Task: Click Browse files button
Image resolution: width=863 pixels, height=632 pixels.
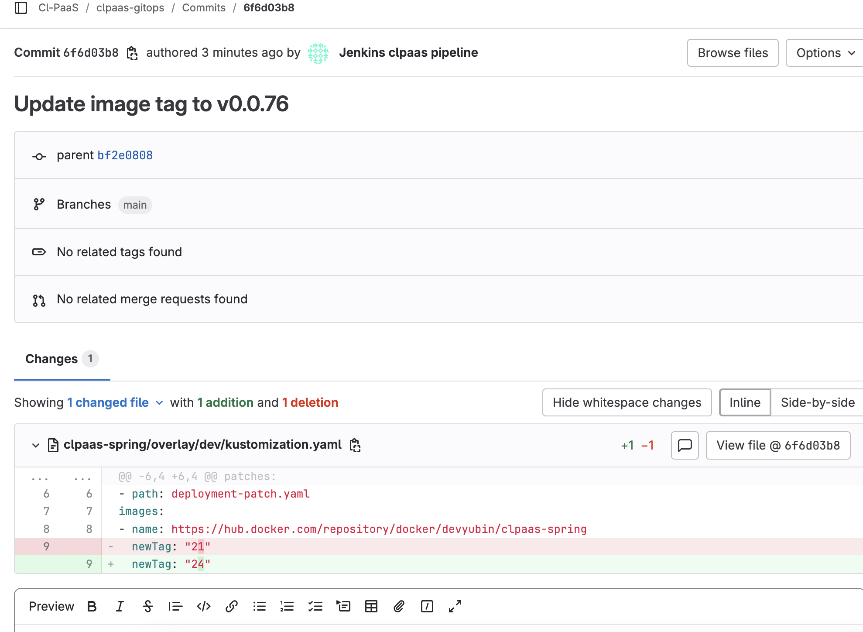Action: (x=733, y=53)
